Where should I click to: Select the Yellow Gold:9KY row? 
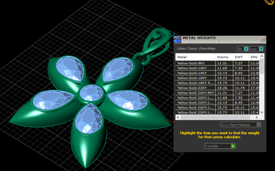tap(217, 63)
